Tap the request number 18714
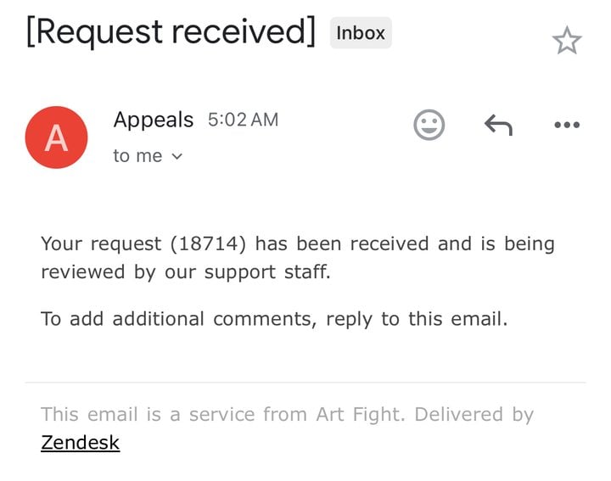611x481 pixels. pos(208,243)
